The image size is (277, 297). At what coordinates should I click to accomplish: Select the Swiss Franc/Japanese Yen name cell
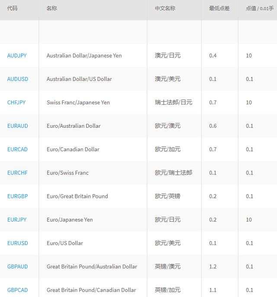78,103
